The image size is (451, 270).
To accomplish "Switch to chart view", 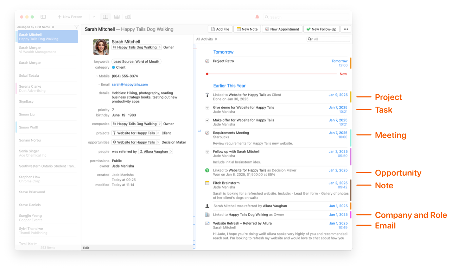I will coord(128,17).
